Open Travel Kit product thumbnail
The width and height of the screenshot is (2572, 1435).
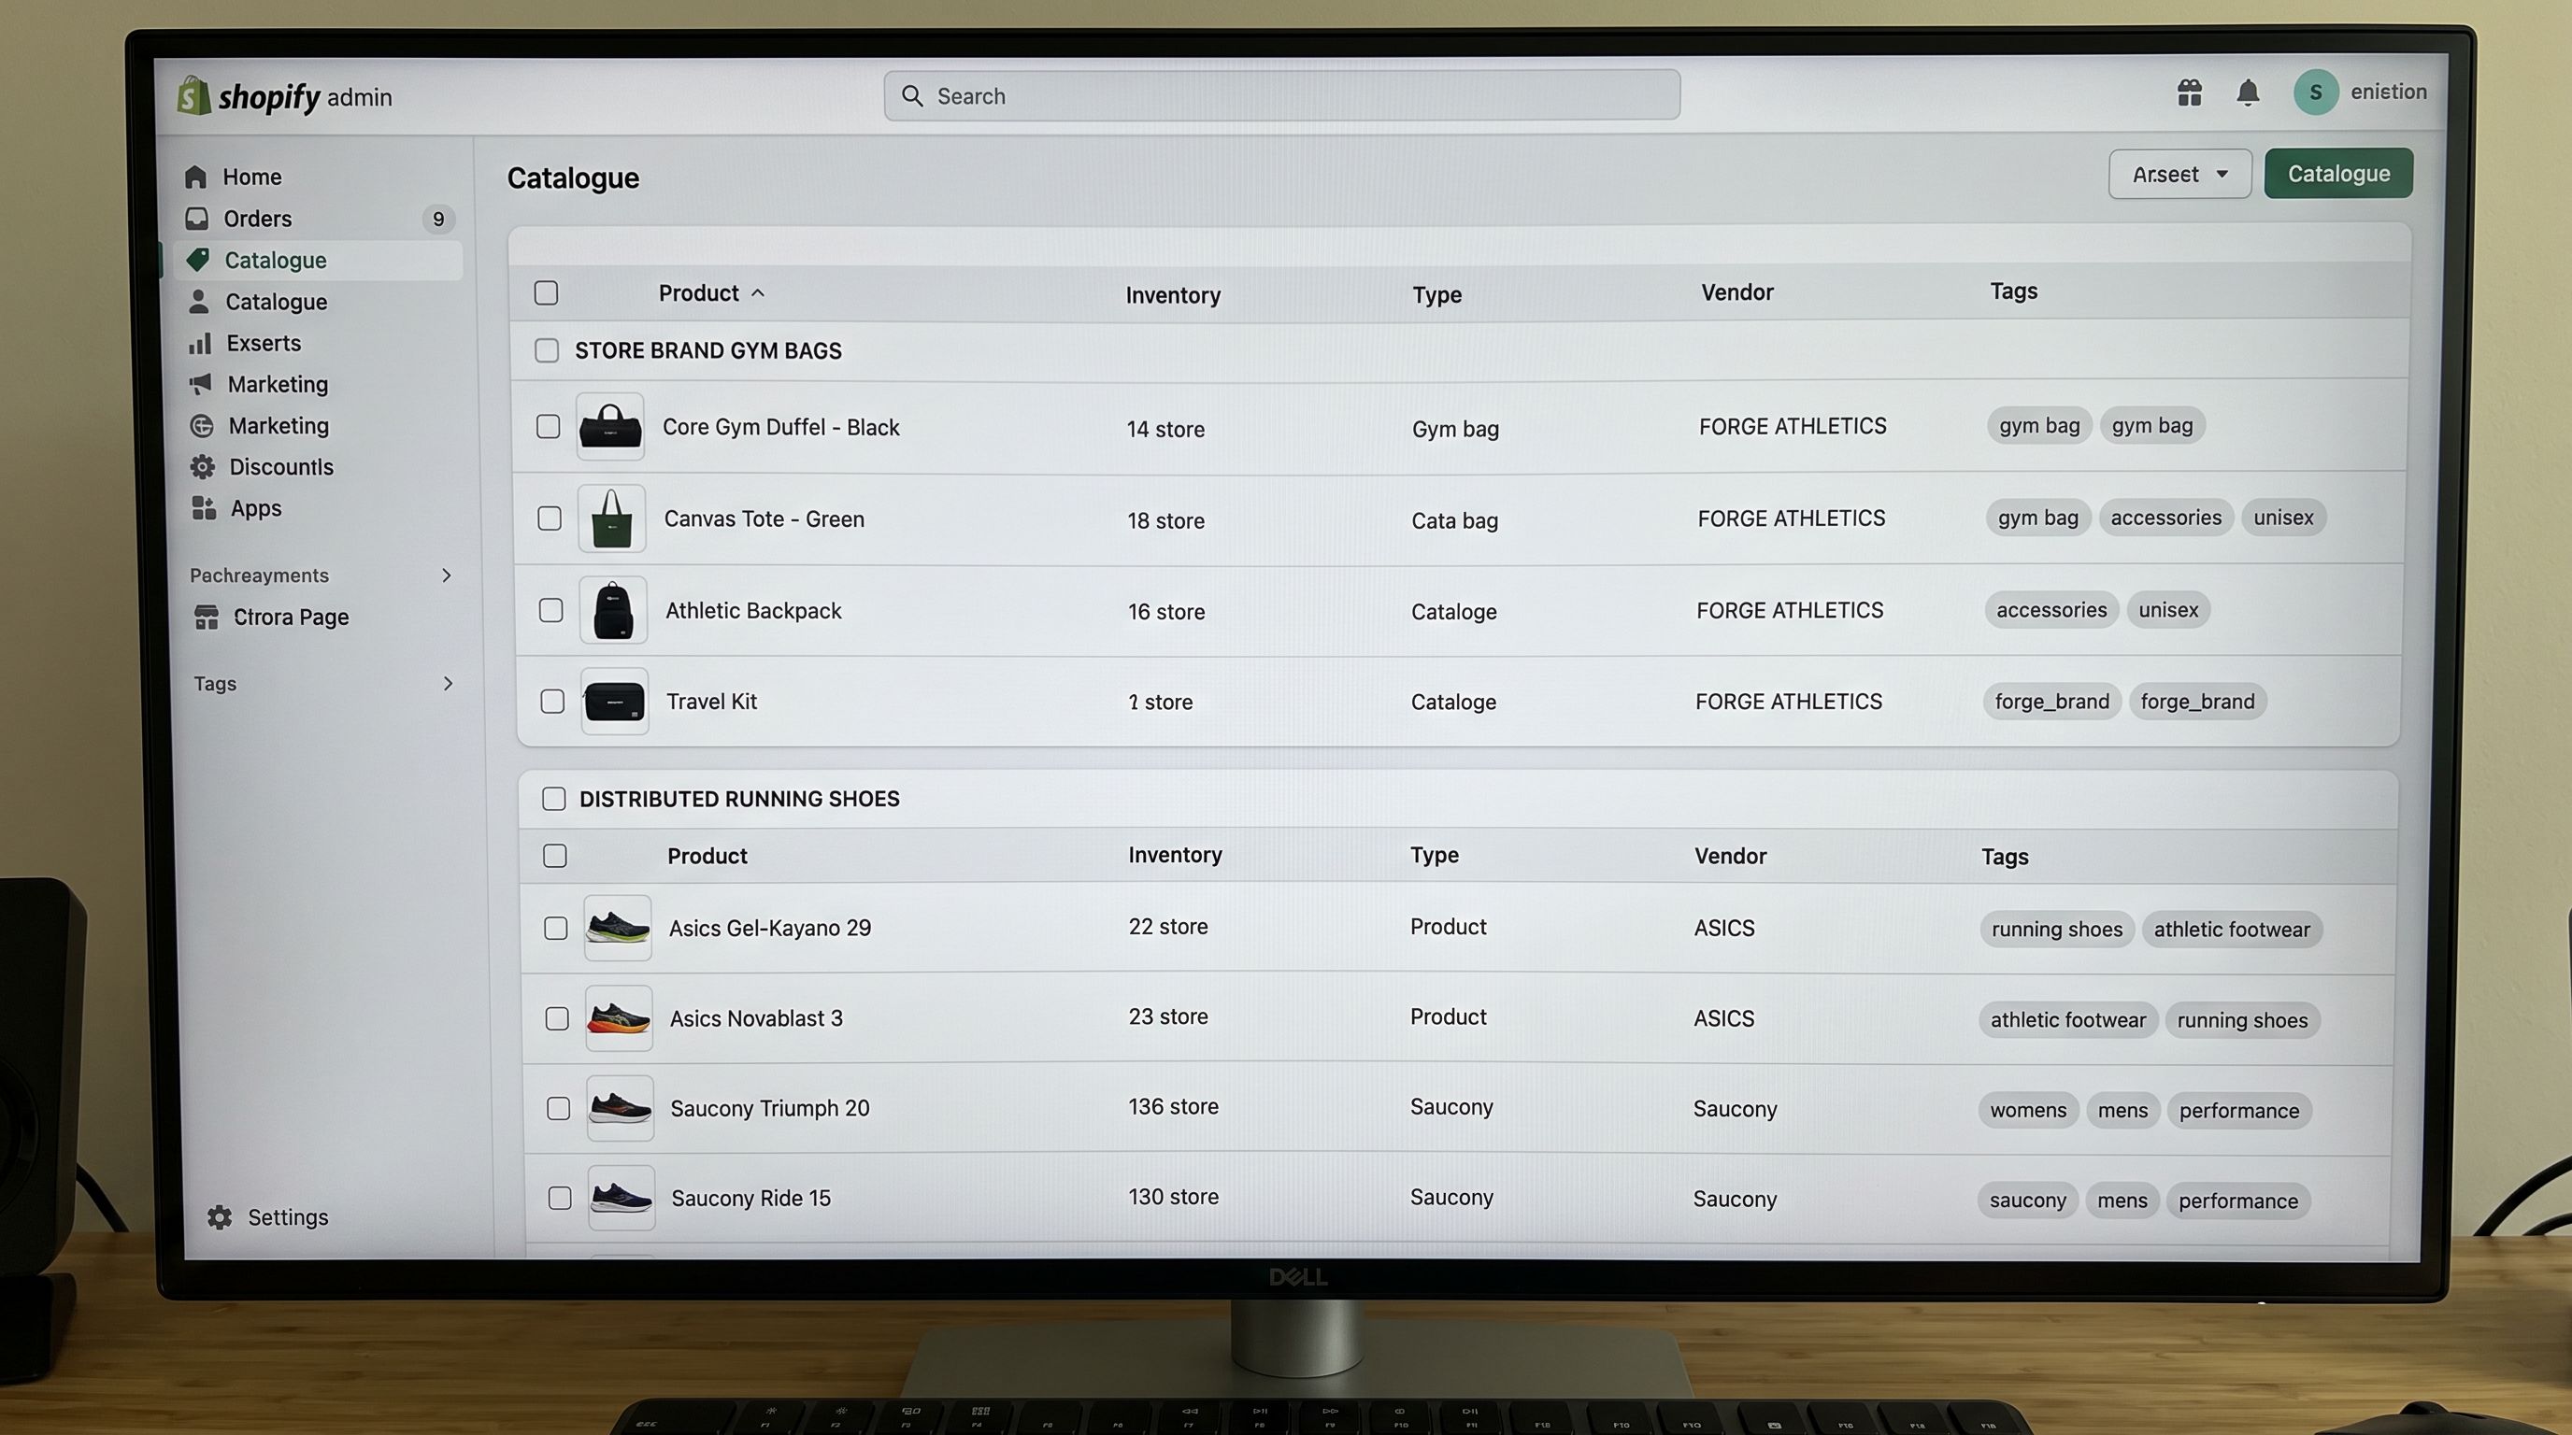tap(614, 701)
